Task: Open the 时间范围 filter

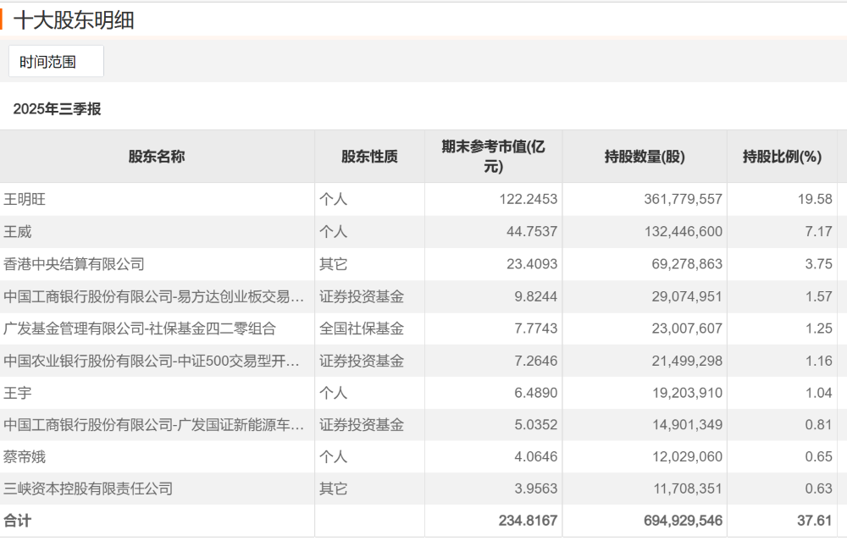Action: coord(54,60)
